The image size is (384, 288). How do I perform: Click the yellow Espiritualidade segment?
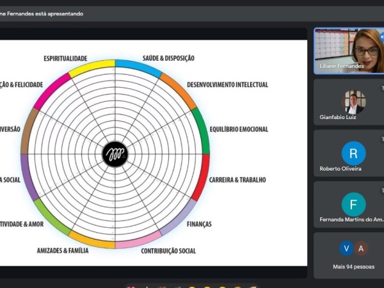[92, 67]
